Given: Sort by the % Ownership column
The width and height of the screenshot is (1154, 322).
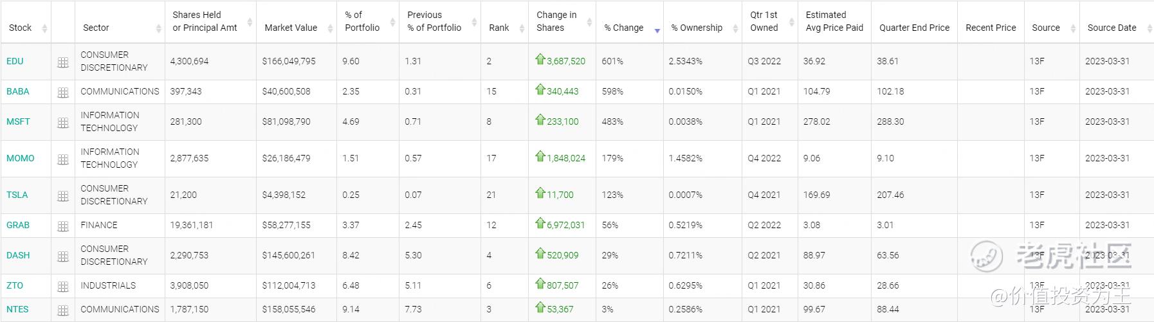Looking at the screenshot, I should coord(697,28).
